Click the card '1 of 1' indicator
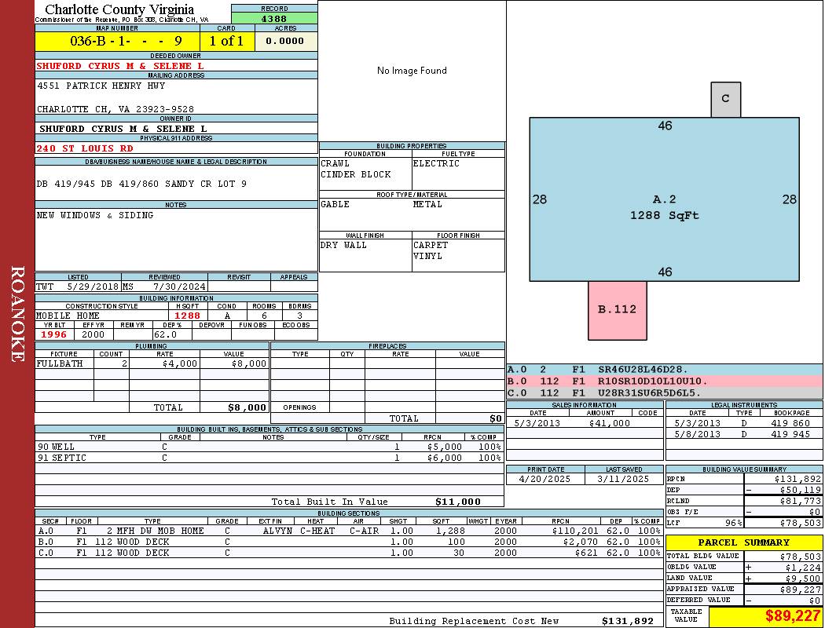This screenshot has height=628, width=825. [x=226, y=42]
